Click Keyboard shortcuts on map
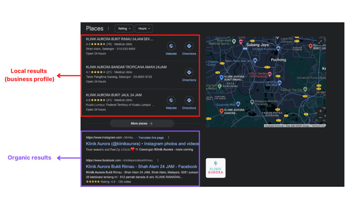 coord(274,126)
